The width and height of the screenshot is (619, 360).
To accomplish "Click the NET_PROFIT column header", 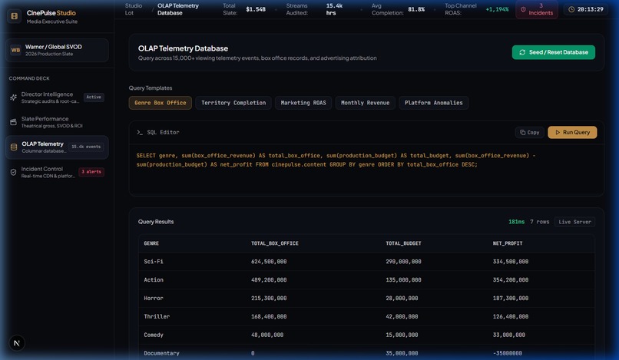I will pyautogui.click(x=508, y=243).
